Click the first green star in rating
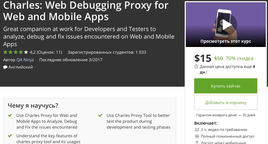The width and height of the screenshot is (268, 144). tap(5, 52)
